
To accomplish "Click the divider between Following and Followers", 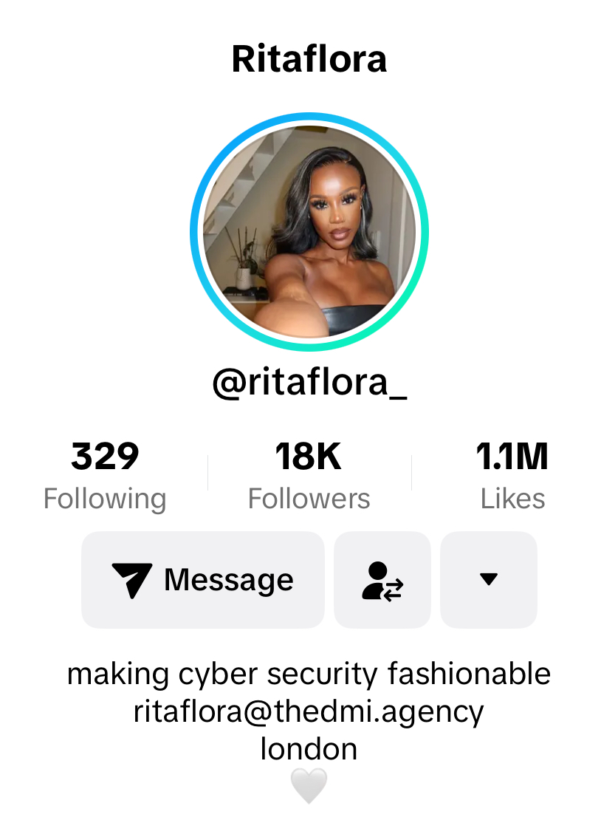I will click(x=207, y=472).
